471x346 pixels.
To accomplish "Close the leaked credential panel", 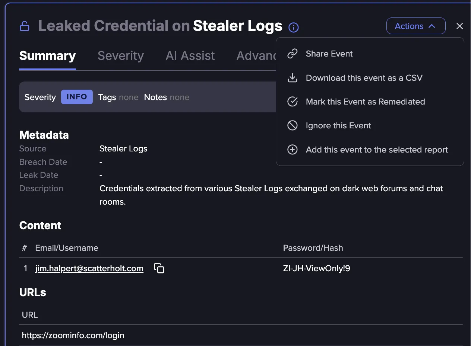I will (459, 26).
